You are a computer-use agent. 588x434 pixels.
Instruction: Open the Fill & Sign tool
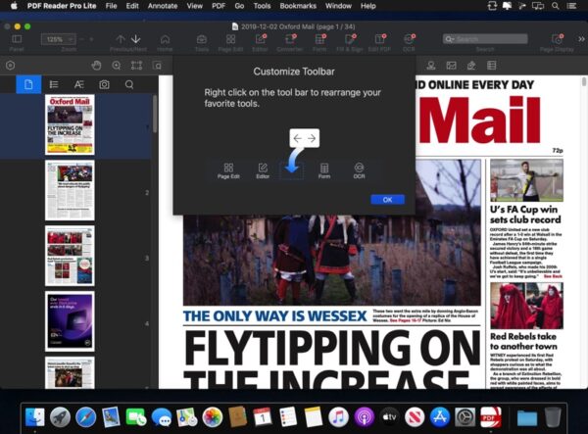tap(350, 39)
